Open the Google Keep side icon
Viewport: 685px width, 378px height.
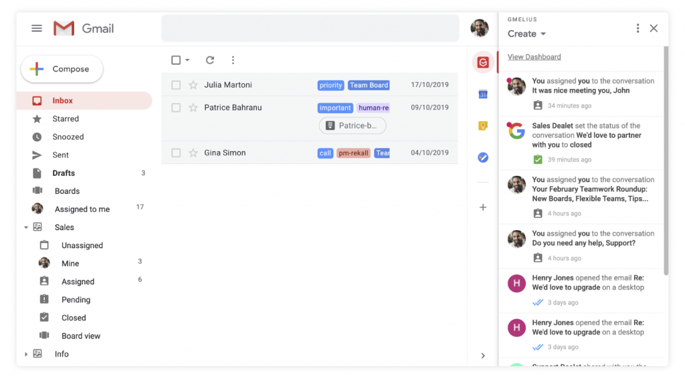pyautogui.click(x=483, y=126)
